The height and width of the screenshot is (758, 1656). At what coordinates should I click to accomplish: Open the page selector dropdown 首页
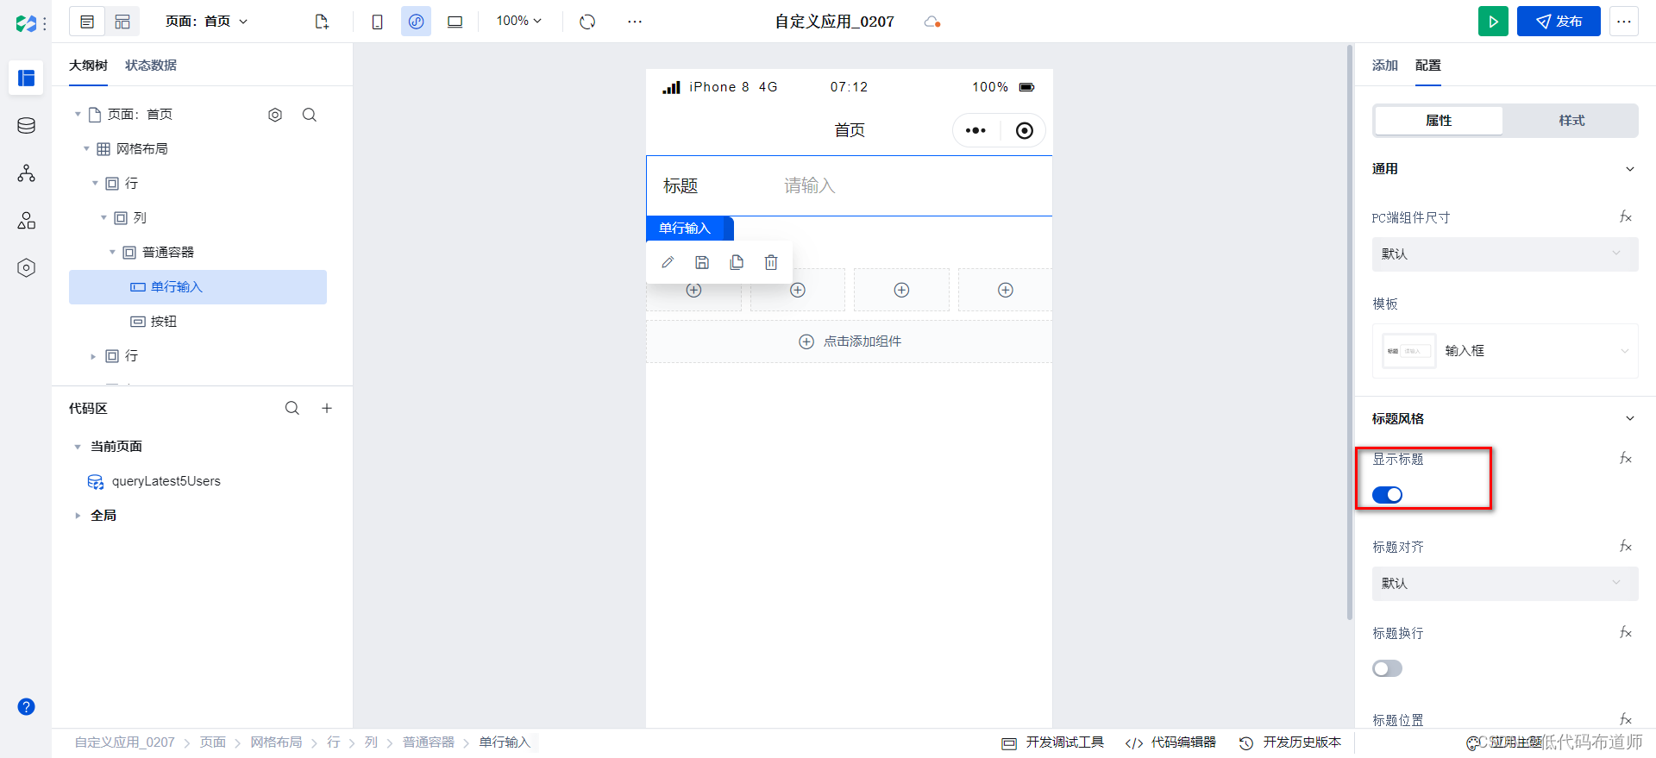coord(207,22)
